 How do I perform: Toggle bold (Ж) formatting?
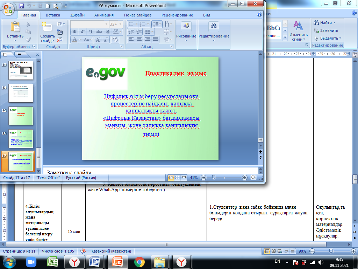point(74,32)
